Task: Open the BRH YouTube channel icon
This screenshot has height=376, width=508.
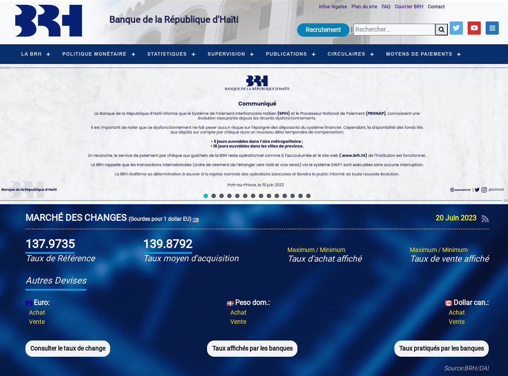Action: coord(474,28)
